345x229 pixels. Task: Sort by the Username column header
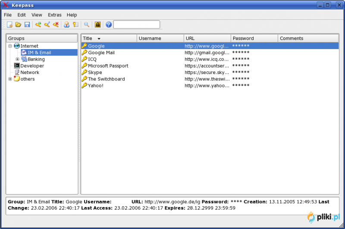tap(160, 38)
